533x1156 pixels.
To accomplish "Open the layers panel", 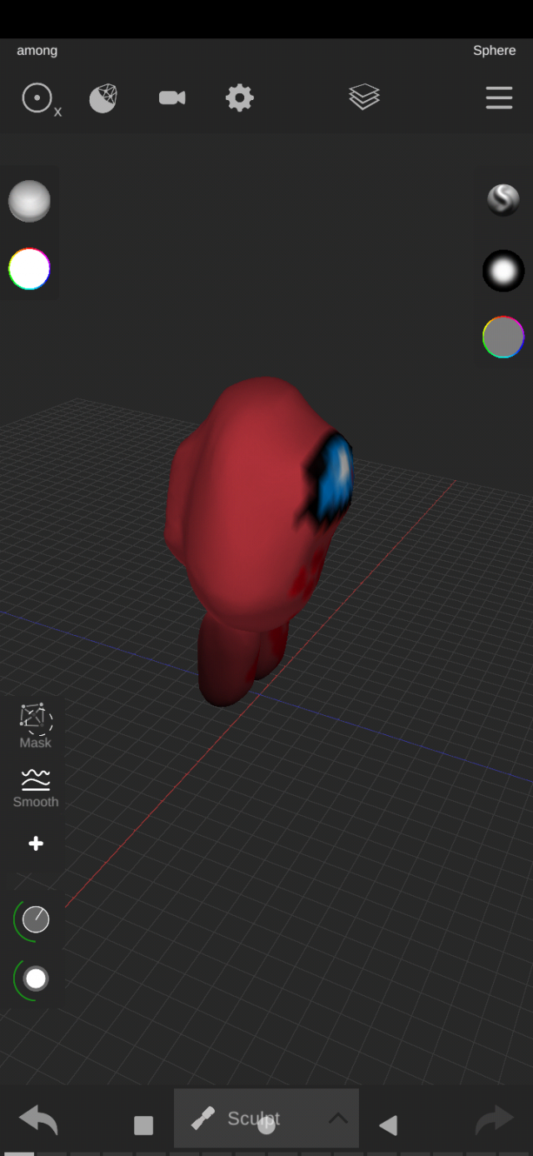I will coord(364,98).
